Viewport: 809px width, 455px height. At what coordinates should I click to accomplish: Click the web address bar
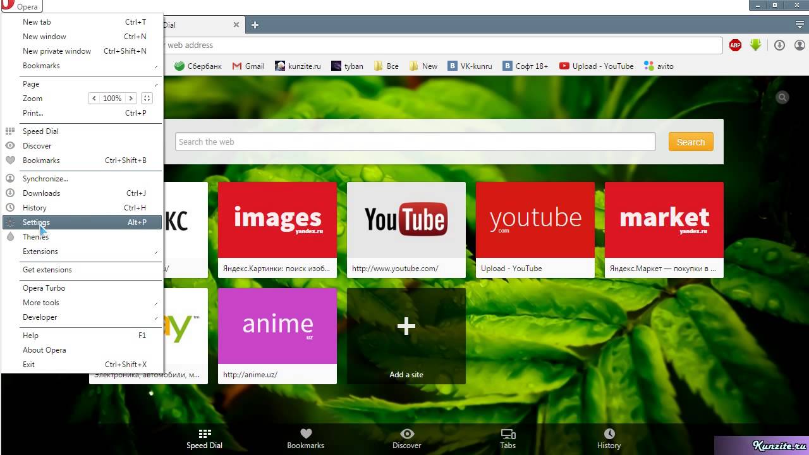(442, 45)
